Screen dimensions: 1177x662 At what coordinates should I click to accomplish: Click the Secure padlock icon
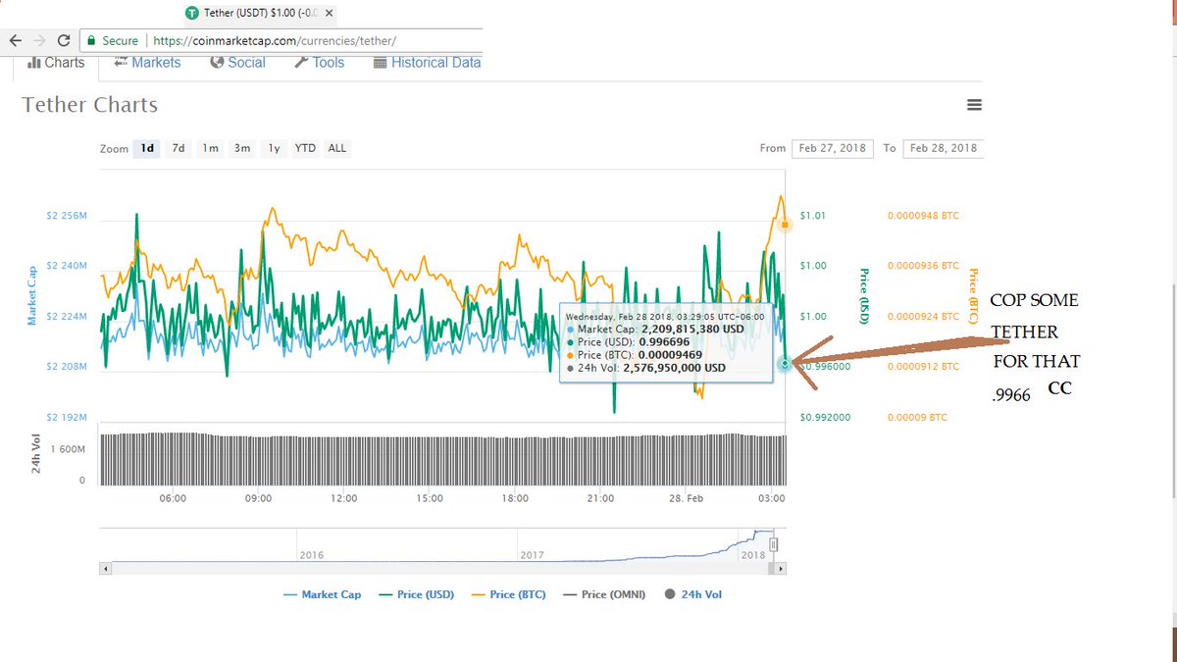[x=91, y=41]
